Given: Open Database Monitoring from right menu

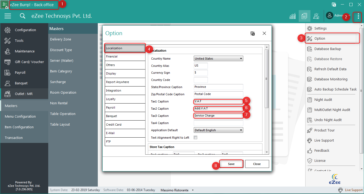Looking at the screenshot, I should pos(331,79).
